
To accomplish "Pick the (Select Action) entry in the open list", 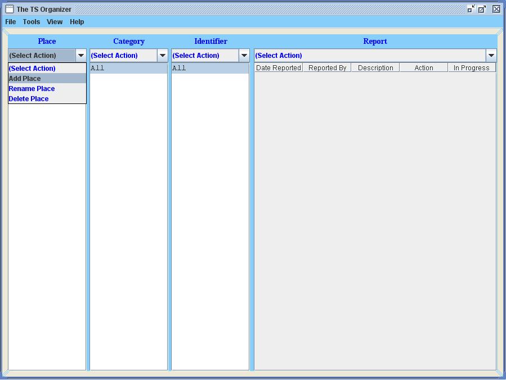I will point(47,69).
